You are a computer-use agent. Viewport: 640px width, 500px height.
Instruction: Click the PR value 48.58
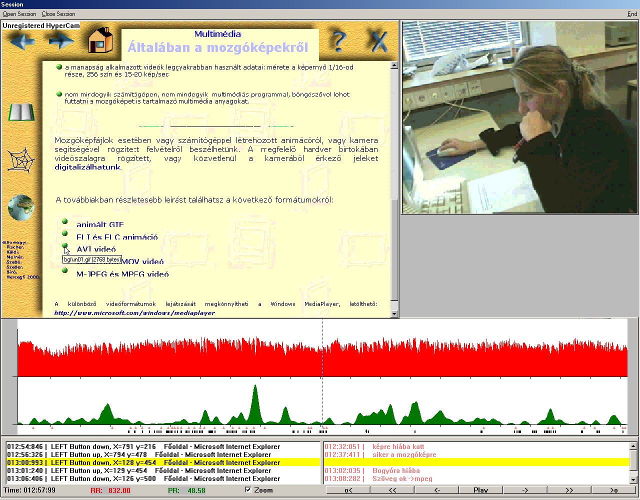click(196, 490)
